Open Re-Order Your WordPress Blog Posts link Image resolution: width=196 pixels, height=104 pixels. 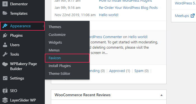(x=128, y=8)
